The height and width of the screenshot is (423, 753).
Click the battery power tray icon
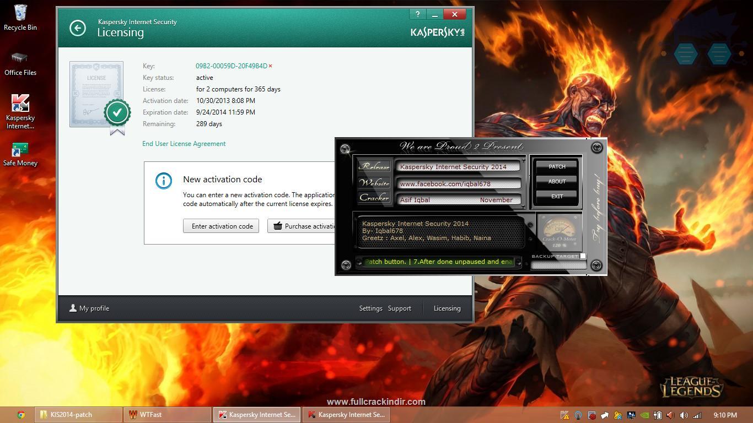tap(658, 415)
